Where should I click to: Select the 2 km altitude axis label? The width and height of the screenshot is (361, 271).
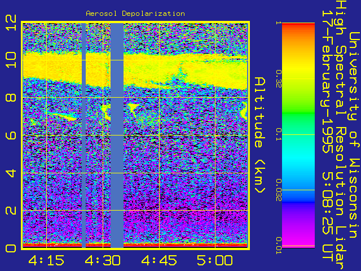(x=11, y=210)
